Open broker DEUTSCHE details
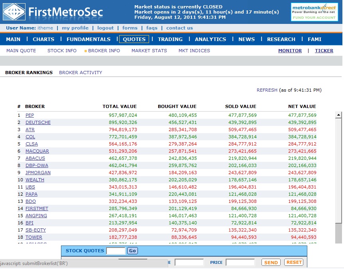344x269 pixels. pos(38,122)
